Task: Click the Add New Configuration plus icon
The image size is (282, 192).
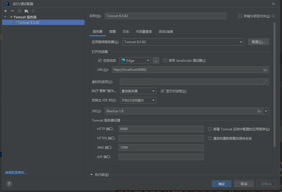Action: (x=5, y=11)
